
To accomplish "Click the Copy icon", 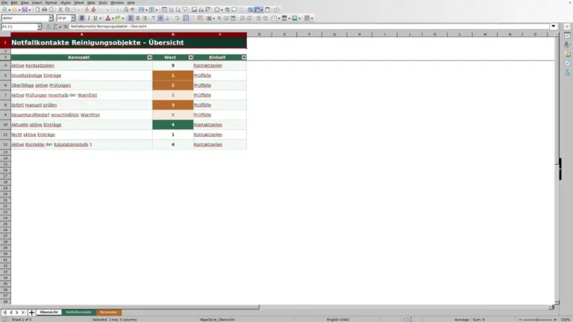I will tap(67, 10).
